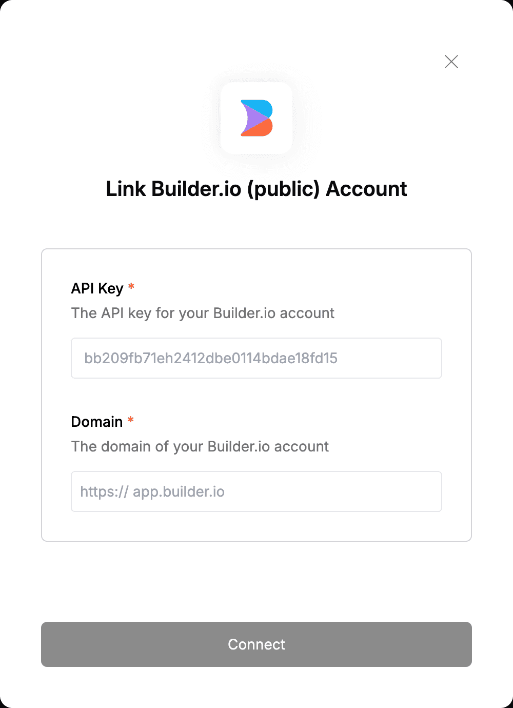Focus the Domain input field
The image size is (513, 708).
point(256,491)
